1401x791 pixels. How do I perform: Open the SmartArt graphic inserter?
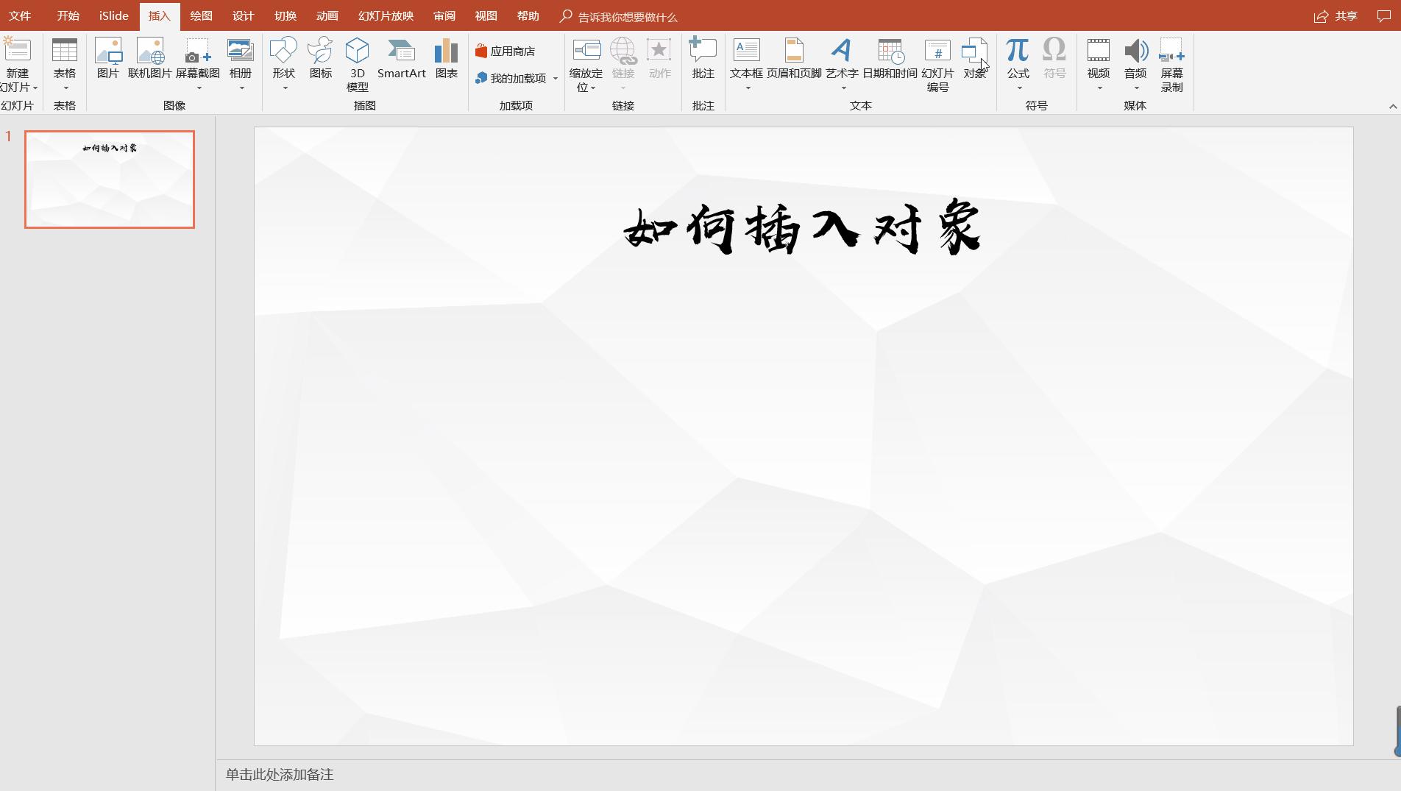pyautogui.click(x=401, y=59)
